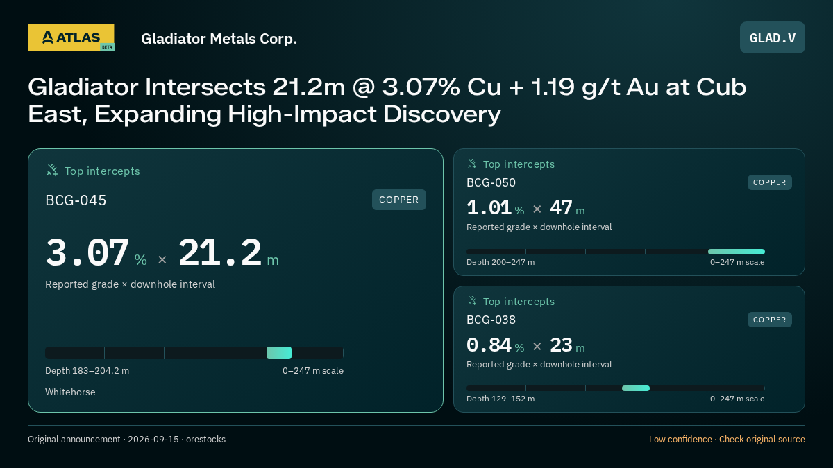The width and height of the screenshot is (833, 468).
Task: Click drill icon in BCG-050 card
Action: [472, 164]
